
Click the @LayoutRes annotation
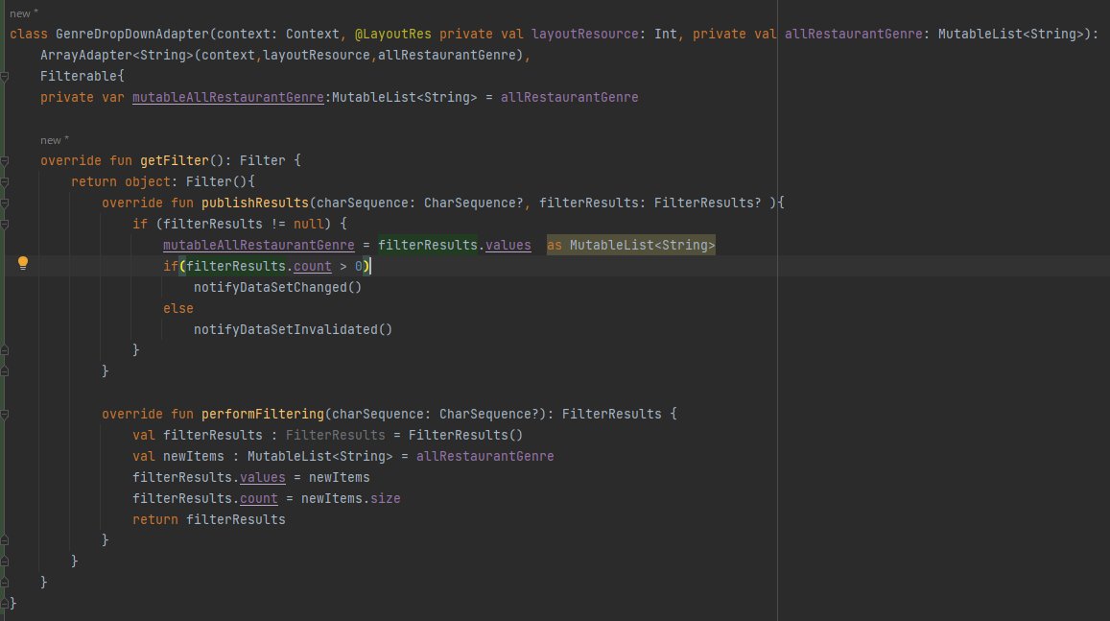tap(393, 34)
